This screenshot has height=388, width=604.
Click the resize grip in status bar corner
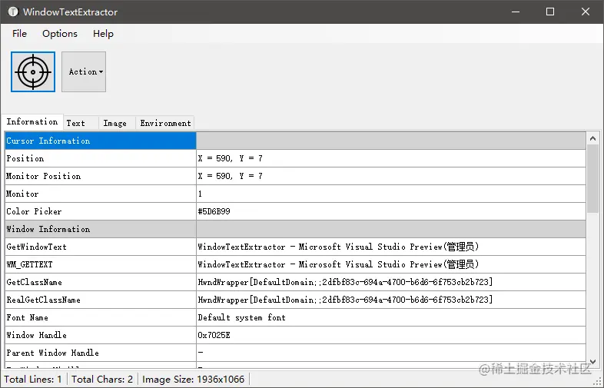tap(596, 381)
